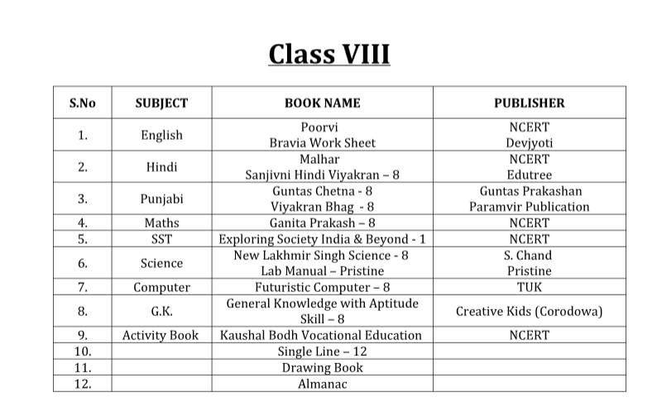
Task: Select Sanjivni Hindi Viyakran – 8 text
Action: (322, 175)
